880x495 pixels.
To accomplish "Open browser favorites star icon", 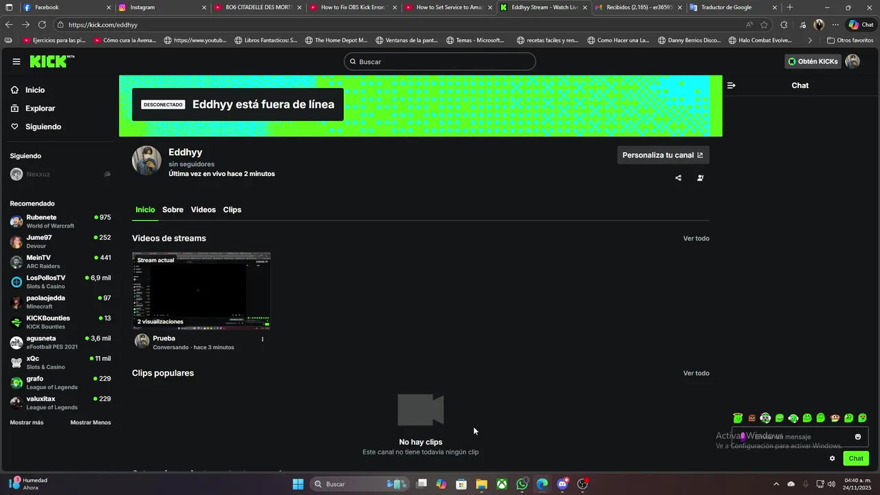I will tap(764, 25).
